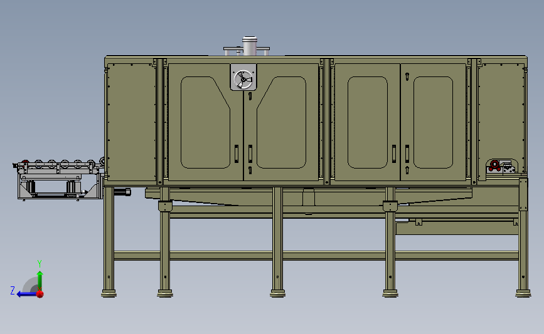Select the center leveling foot of the frame
Viewport: 544px width, 334px height.
[277, 294]
